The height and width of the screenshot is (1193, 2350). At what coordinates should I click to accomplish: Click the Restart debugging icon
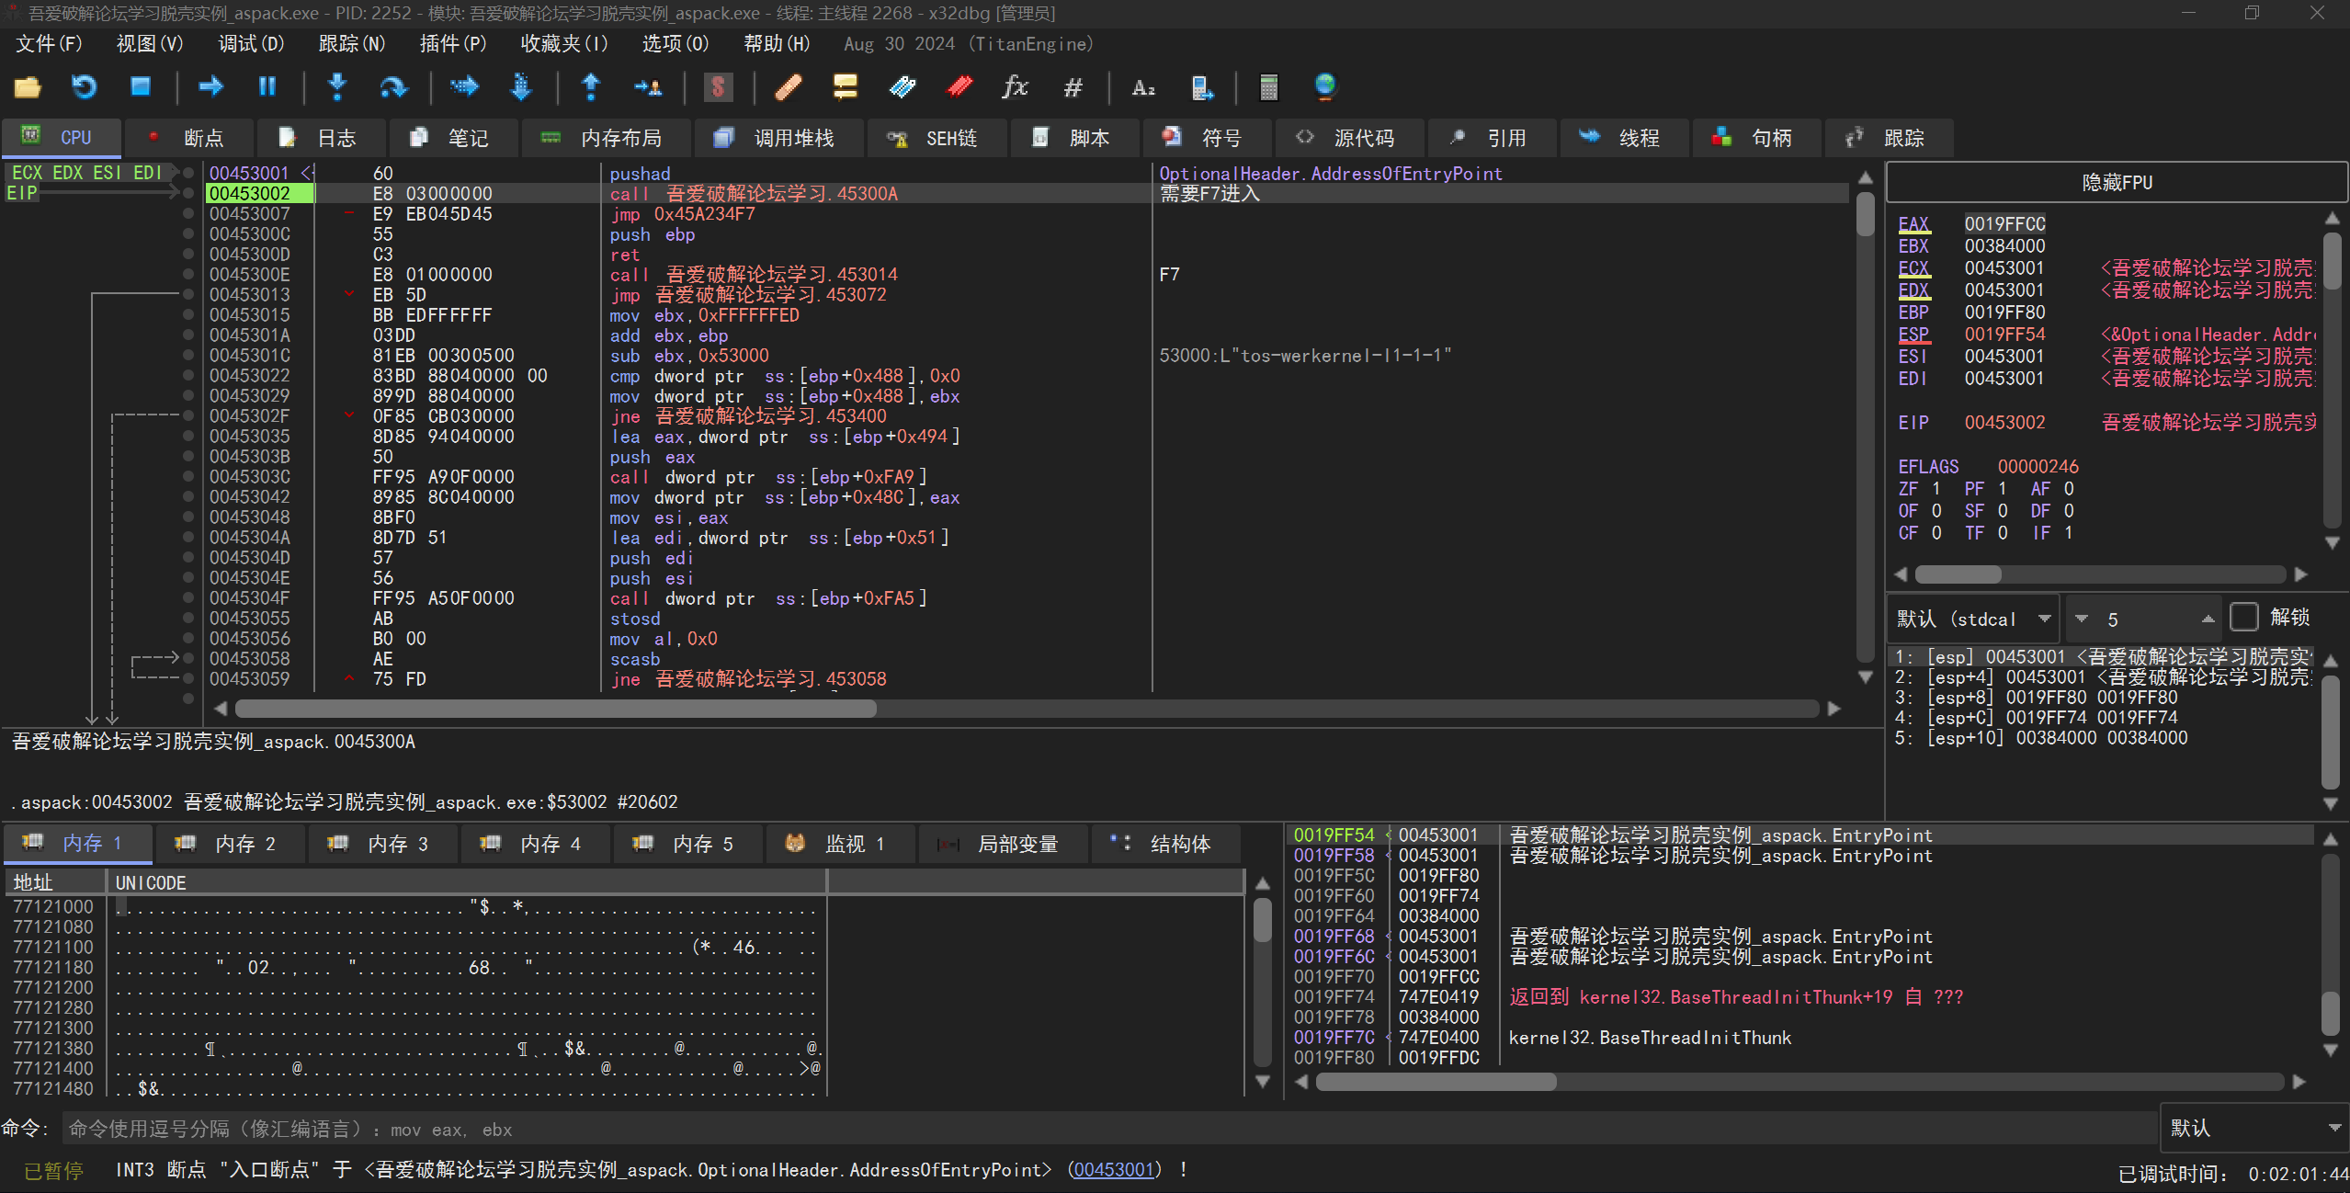(84, 87)
